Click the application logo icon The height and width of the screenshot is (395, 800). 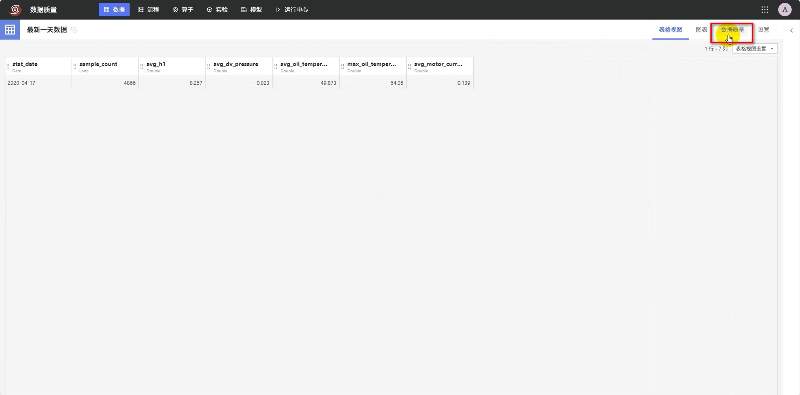[x=15, y=10]
